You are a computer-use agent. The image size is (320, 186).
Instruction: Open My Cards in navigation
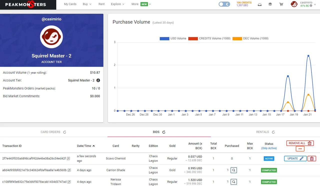(70, 4)
